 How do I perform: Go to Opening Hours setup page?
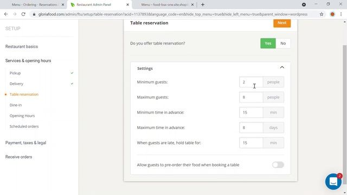(x=22, y=115)
